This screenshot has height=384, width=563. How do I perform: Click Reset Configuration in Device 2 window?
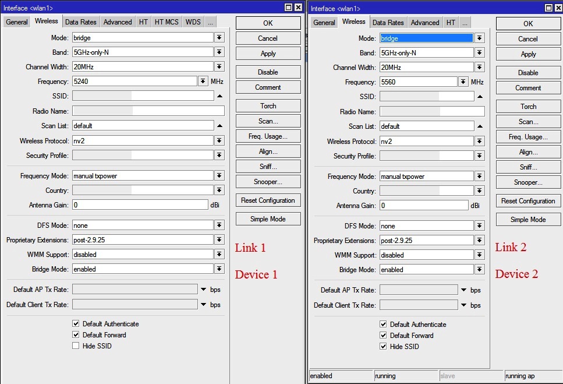528,201
